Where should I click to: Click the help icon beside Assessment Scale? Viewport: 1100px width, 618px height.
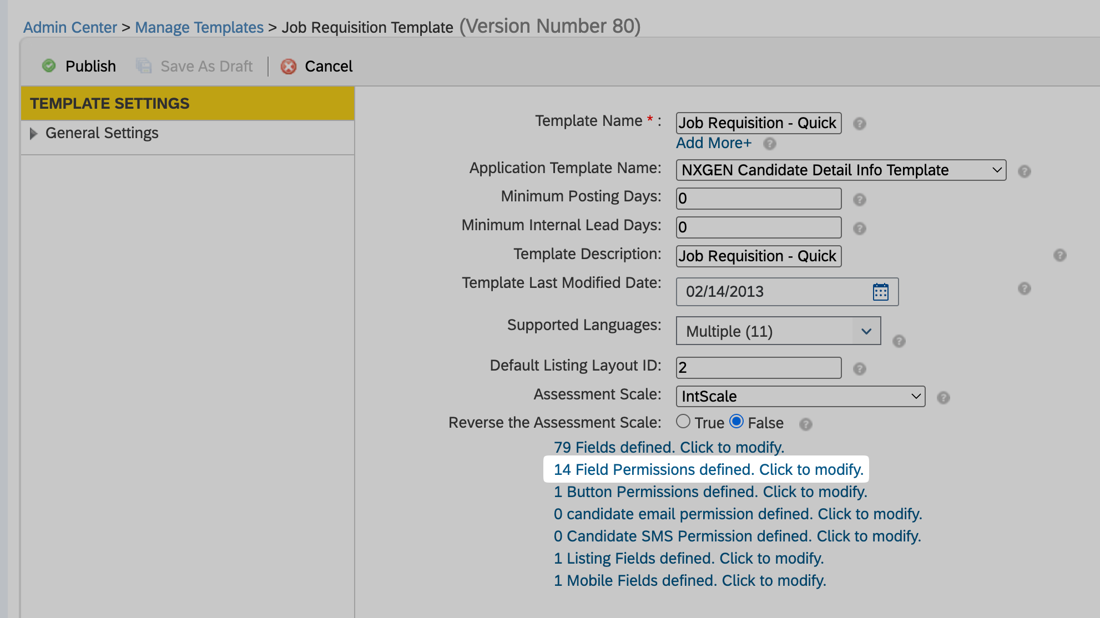pos(943,398)
